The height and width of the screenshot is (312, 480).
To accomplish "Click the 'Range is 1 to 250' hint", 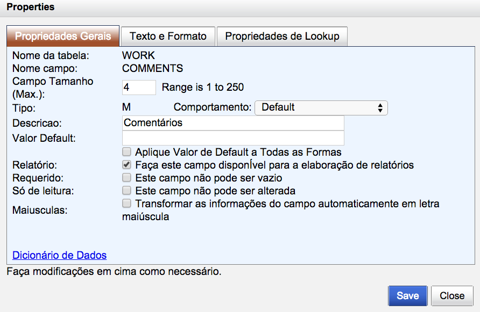I will coord(203,88).
